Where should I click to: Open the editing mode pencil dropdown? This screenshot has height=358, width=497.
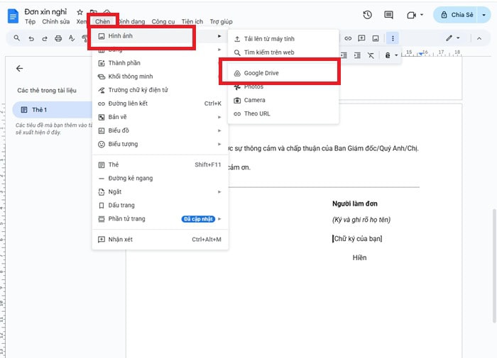(x=452, y=38)
